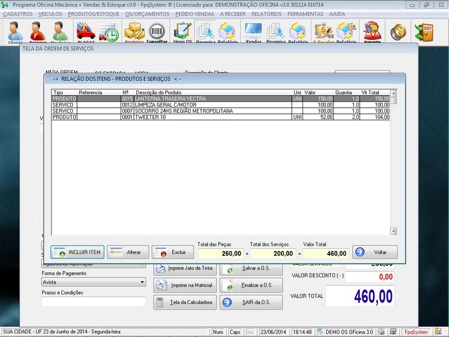Click Relatório icon next to A Receber
The height and width of the screenshot is (337, 449).
(346, 32)
